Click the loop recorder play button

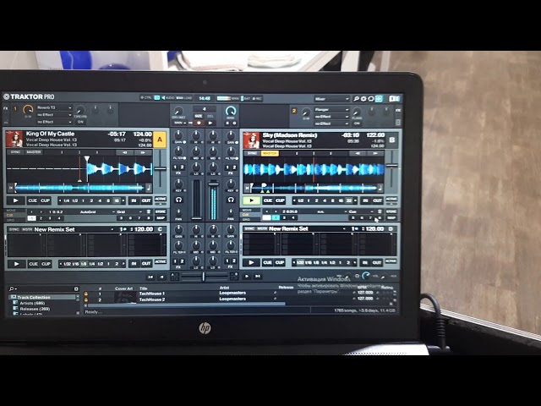pyautogui.click(x=210, y=123)
